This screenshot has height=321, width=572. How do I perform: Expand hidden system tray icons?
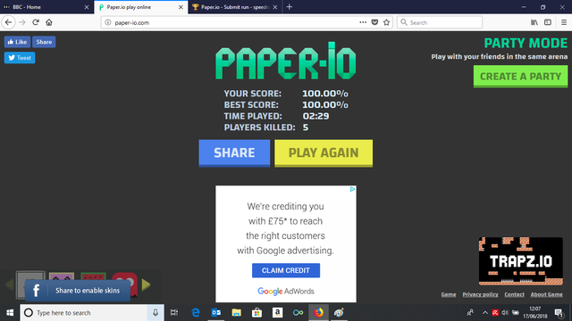tap(485, 313)
